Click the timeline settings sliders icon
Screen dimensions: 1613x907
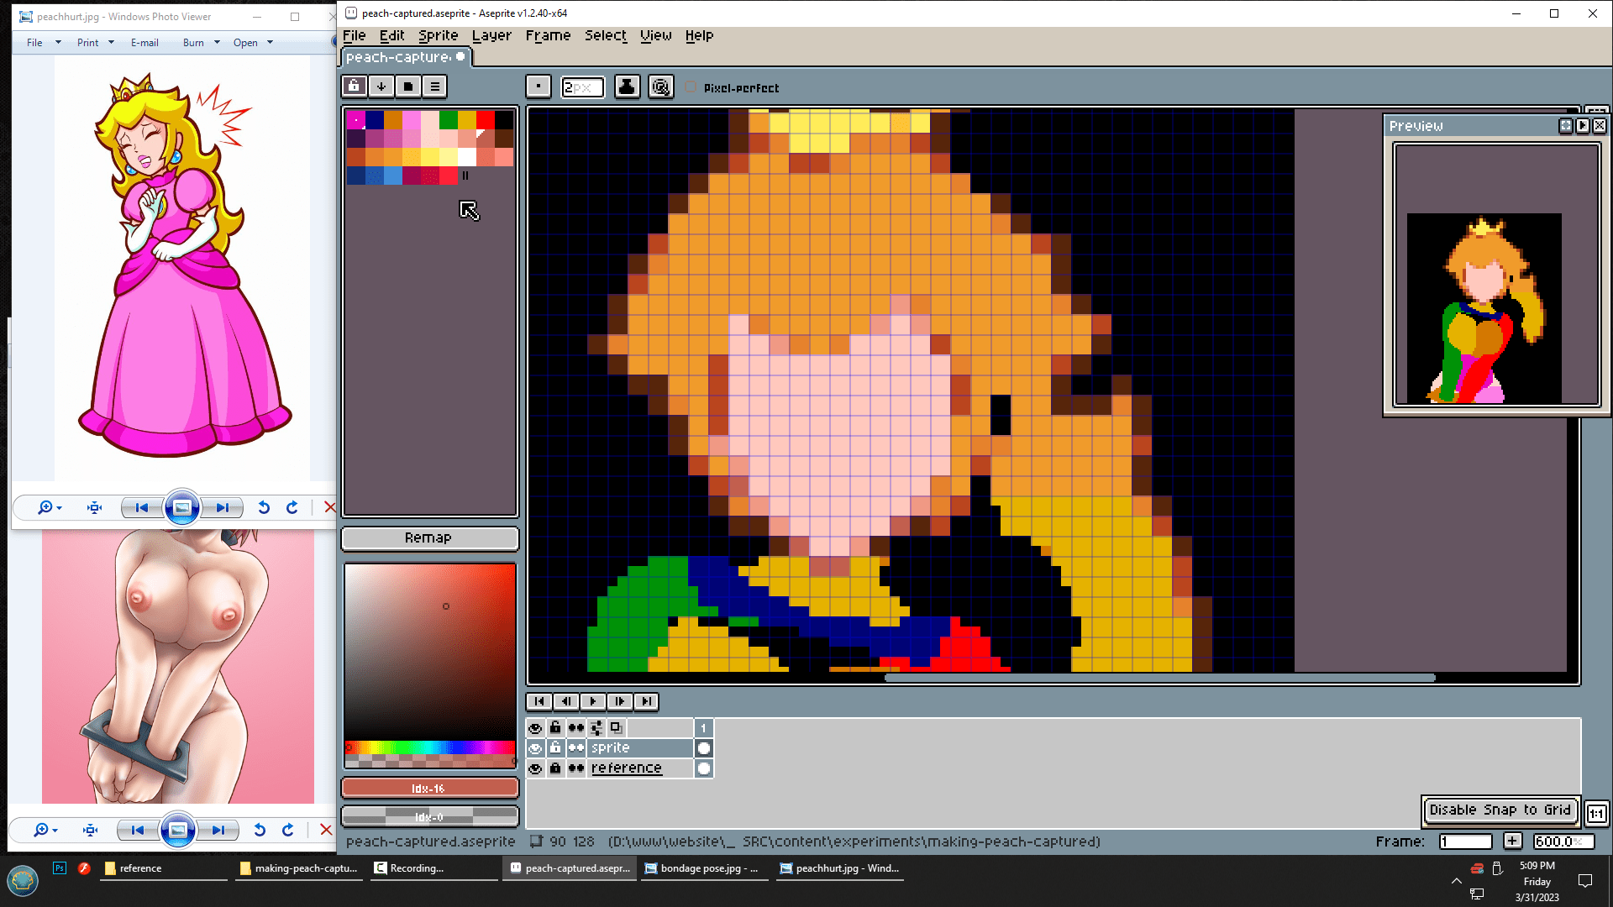pyautogui.click(x=596, y=728)
